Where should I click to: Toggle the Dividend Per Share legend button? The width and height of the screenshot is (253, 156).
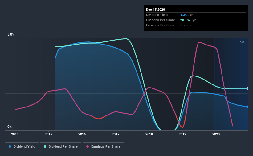click(x=61, y=147)
